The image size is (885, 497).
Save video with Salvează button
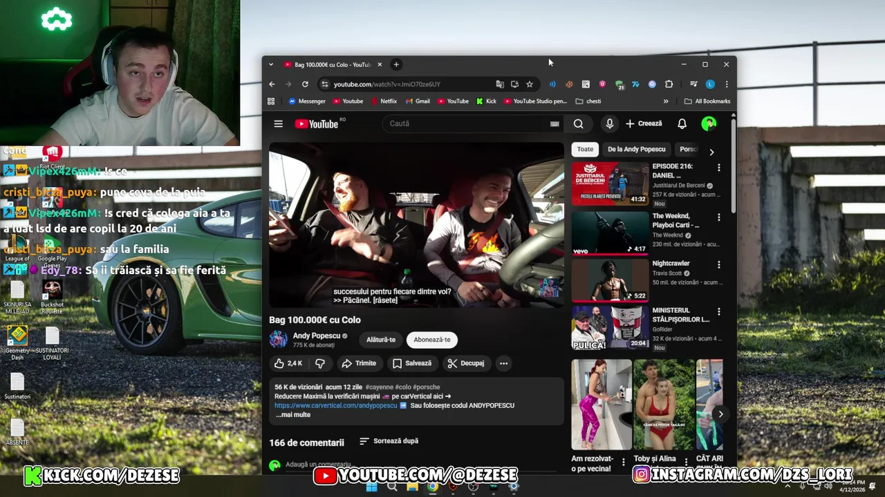tap(411, 363)
